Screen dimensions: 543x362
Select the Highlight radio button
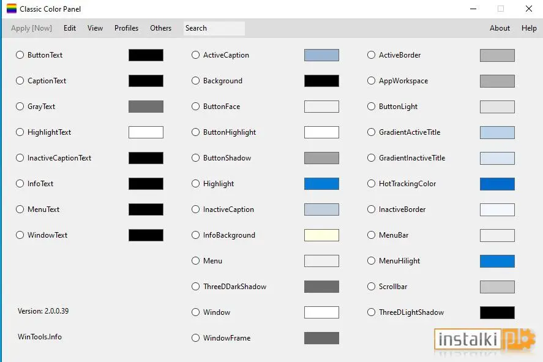click(195, 183)
